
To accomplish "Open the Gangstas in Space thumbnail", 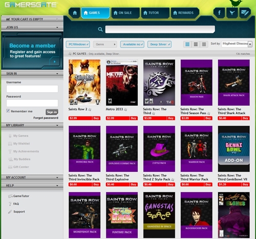I will pyautogui.click(x=159, y=215).
